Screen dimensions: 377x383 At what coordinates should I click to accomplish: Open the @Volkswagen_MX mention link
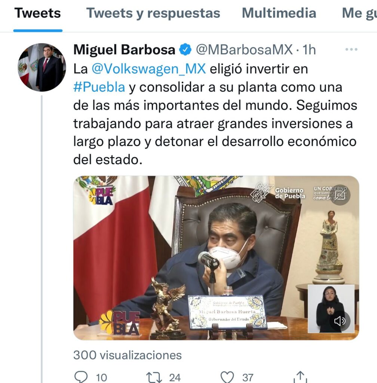pyautogui.click(x=149, y=69)
